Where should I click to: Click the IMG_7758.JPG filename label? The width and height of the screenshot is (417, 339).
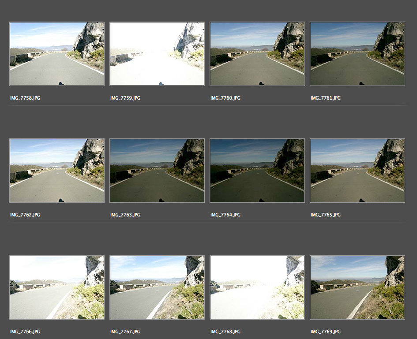coord(25,98)
